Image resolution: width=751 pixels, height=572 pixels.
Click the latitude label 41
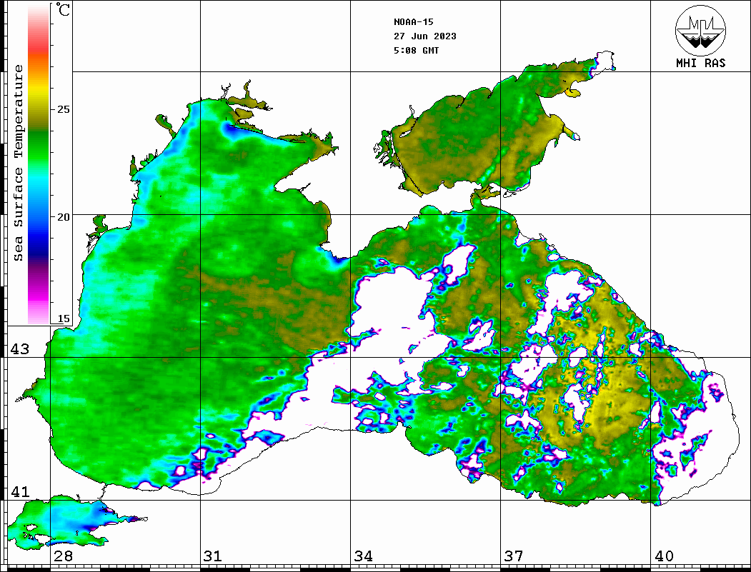click(20, 492)
